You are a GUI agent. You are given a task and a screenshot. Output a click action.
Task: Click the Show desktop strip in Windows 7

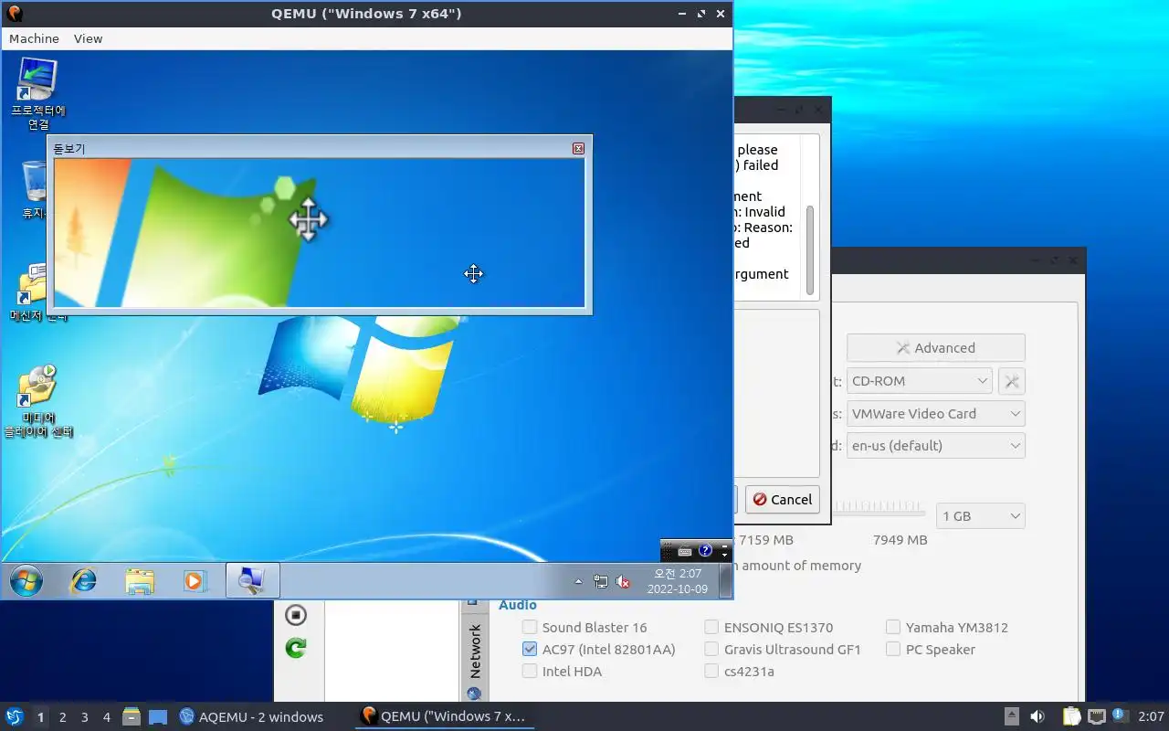click(726, 580)
